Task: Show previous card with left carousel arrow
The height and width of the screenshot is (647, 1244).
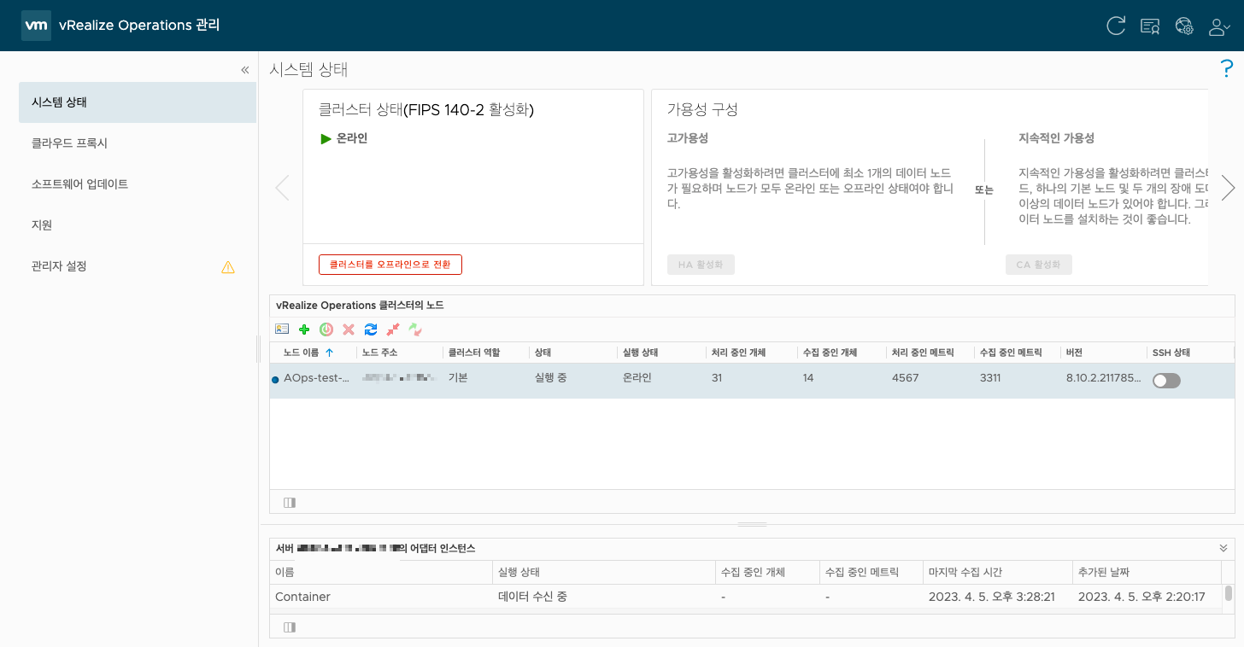Action: coord(282,188)
